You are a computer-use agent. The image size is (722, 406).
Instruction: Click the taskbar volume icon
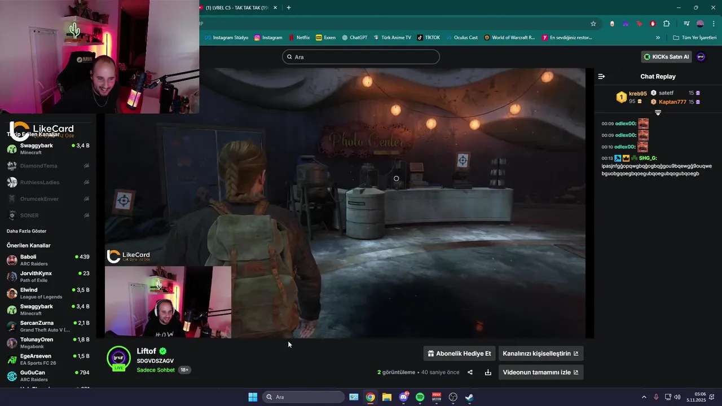pos(677,397)
